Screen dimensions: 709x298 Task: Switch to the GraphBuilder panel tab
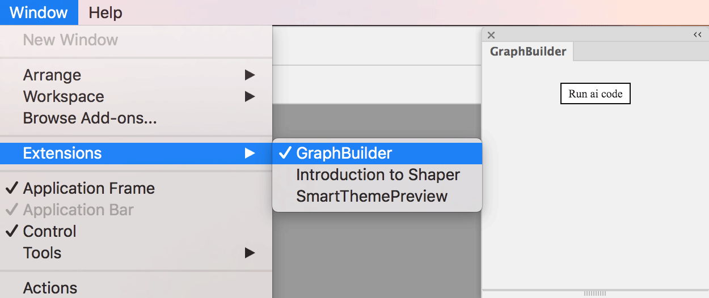528,52
